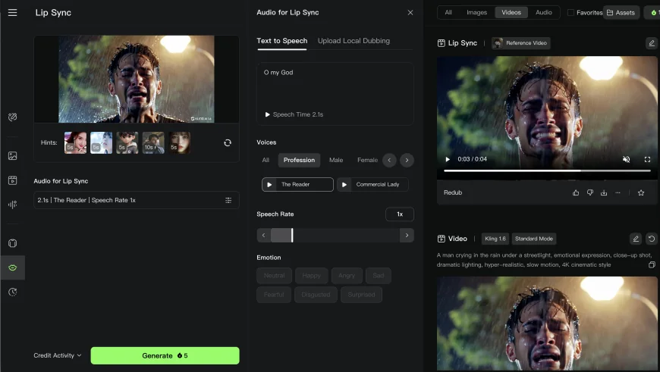
Task: Filter history by Audio
Action: (544, 13)
